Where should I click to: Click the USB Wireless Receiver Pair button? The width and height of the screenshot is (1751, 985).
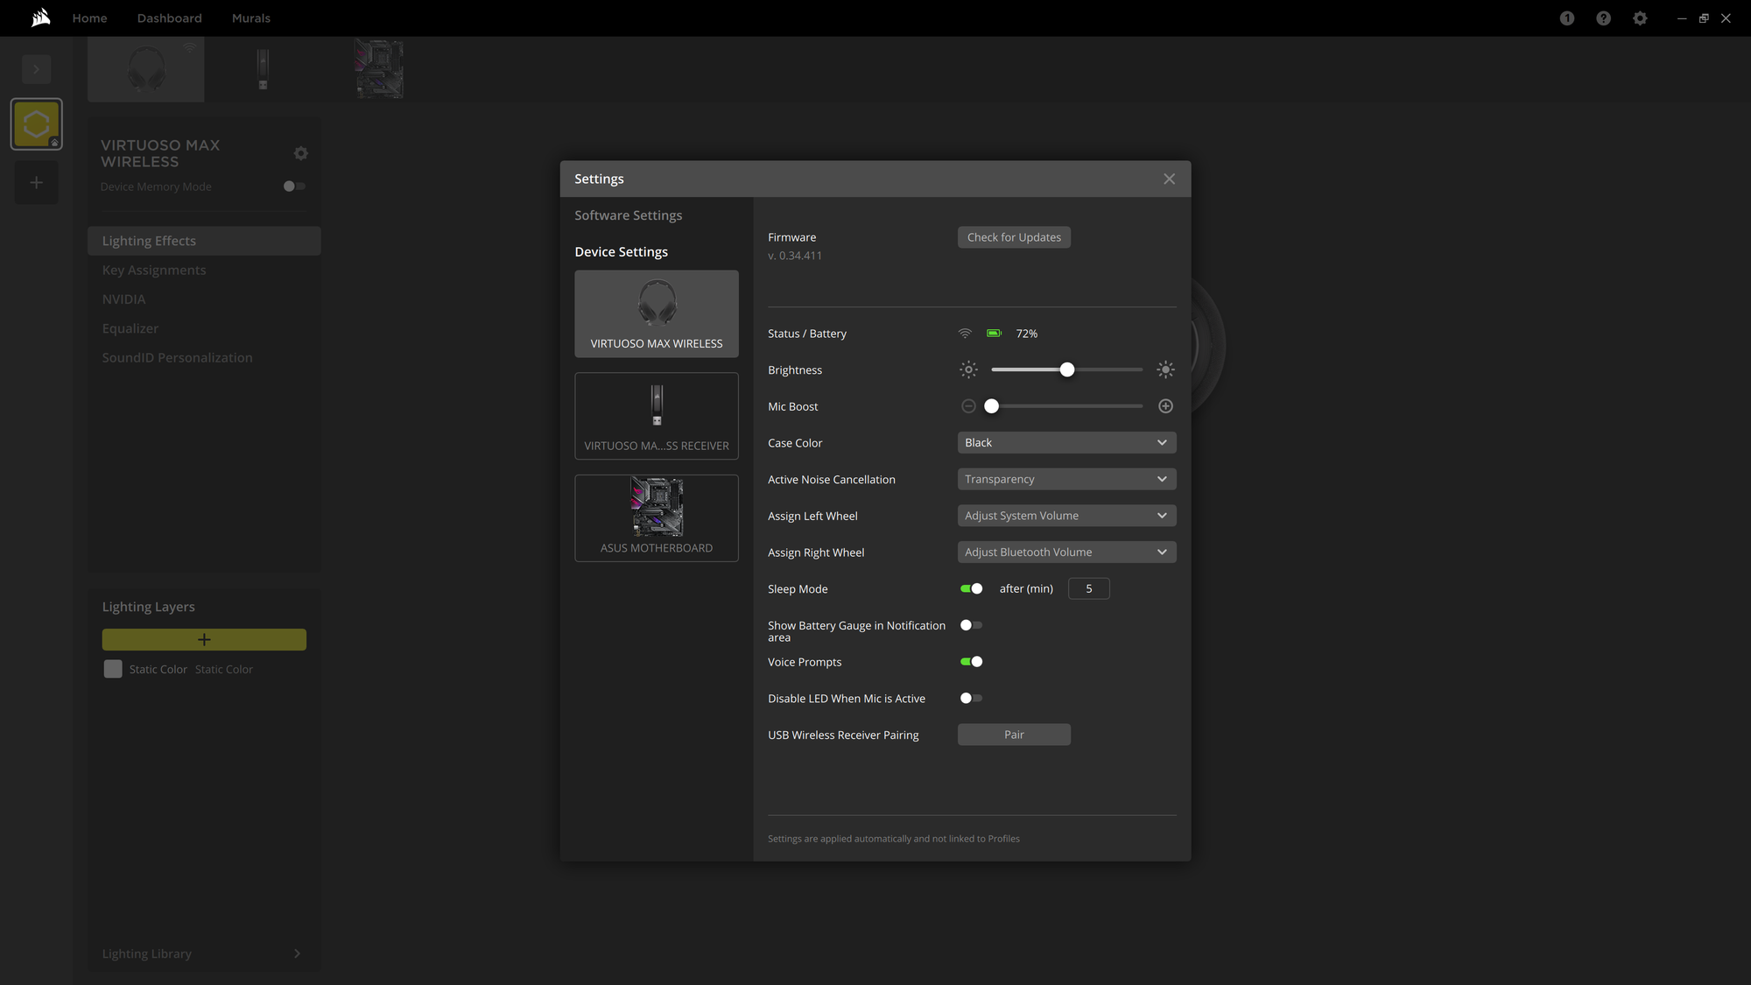[x=1014, y=735]
